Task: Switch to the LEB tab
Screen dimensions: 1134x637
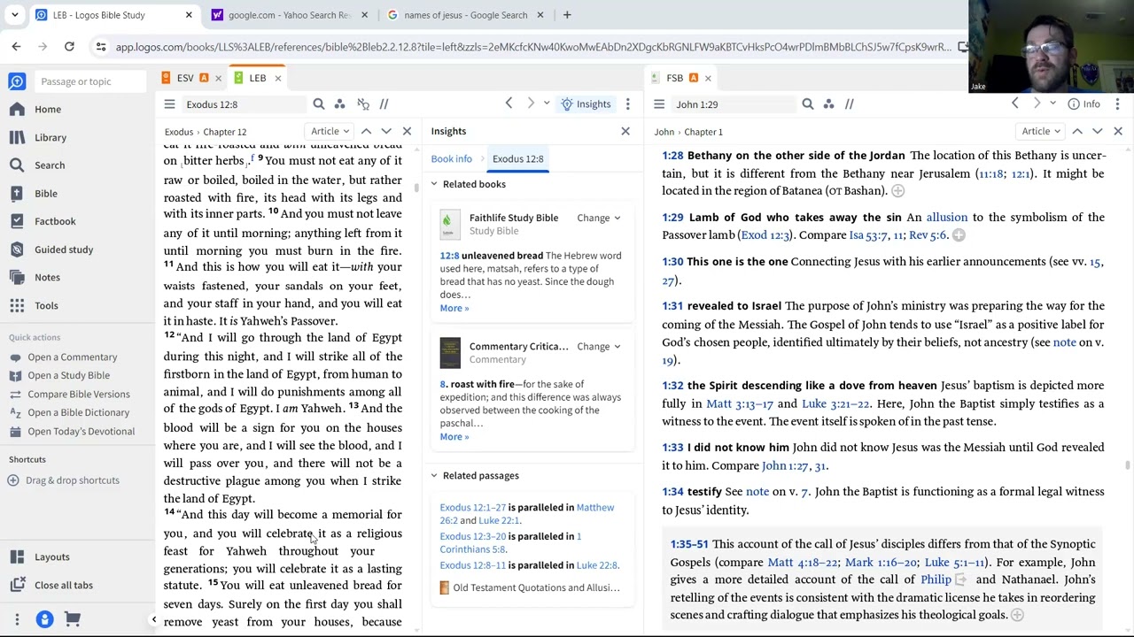Action: (257, 78)
